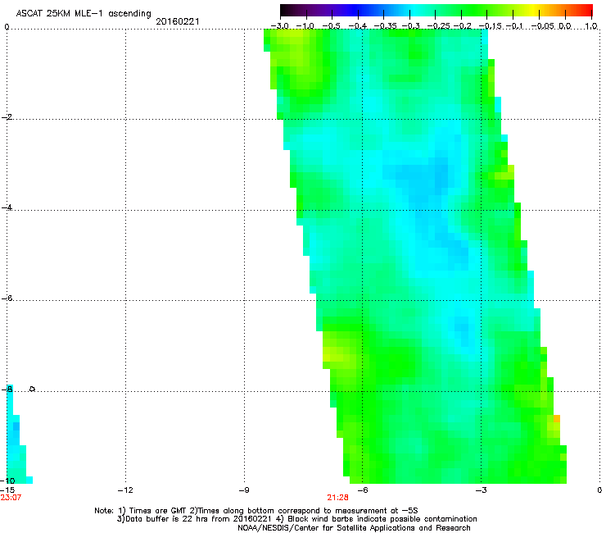Click the longitude axis label -3
Image resolution: width=606 pixels, height=533 pixels.
coord(482,490)
